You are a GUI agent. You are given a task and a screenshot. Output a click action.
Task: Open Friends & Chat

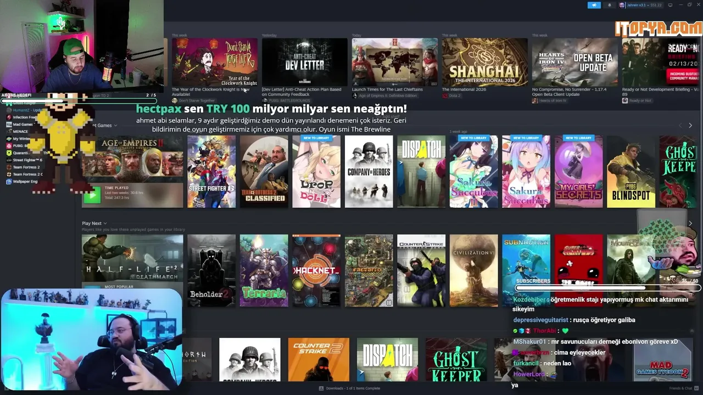tap(684, 388)
